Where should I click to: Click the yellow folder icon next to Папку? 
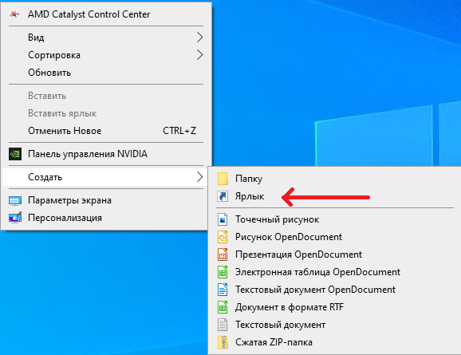point(223,179)
